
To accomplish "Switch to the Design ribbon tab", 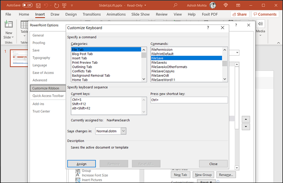I will pyautogui.click(x=71, y=14).
